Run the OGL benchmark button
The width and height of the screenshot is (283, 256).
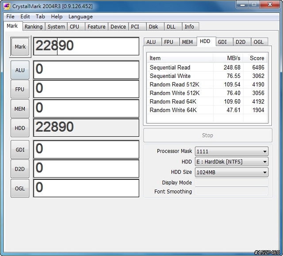coord(20,188)
